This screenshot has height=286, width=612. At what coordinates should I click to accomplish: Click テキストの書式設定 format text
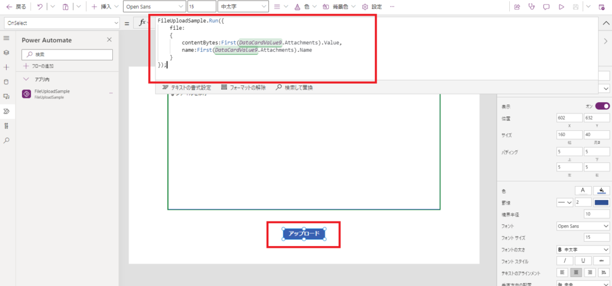point(186,88)
